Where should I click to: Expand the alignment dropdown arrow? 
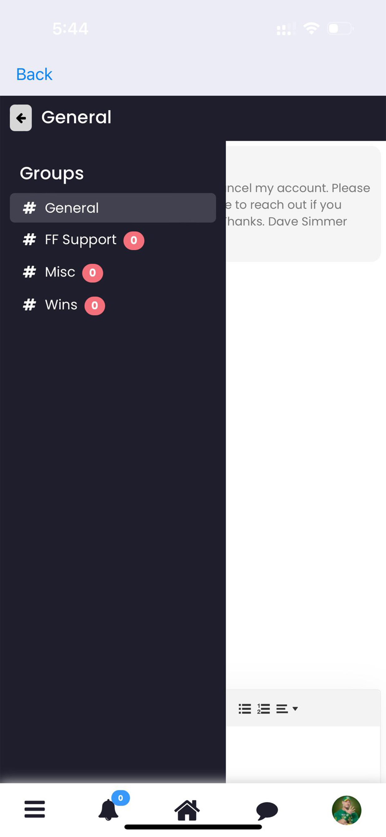point(295,709)
